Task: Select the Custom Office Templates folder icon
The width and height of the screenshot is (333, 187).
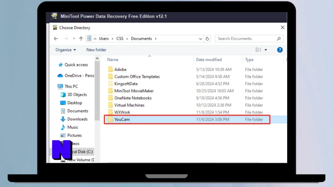Action: [x=110, y=77]
